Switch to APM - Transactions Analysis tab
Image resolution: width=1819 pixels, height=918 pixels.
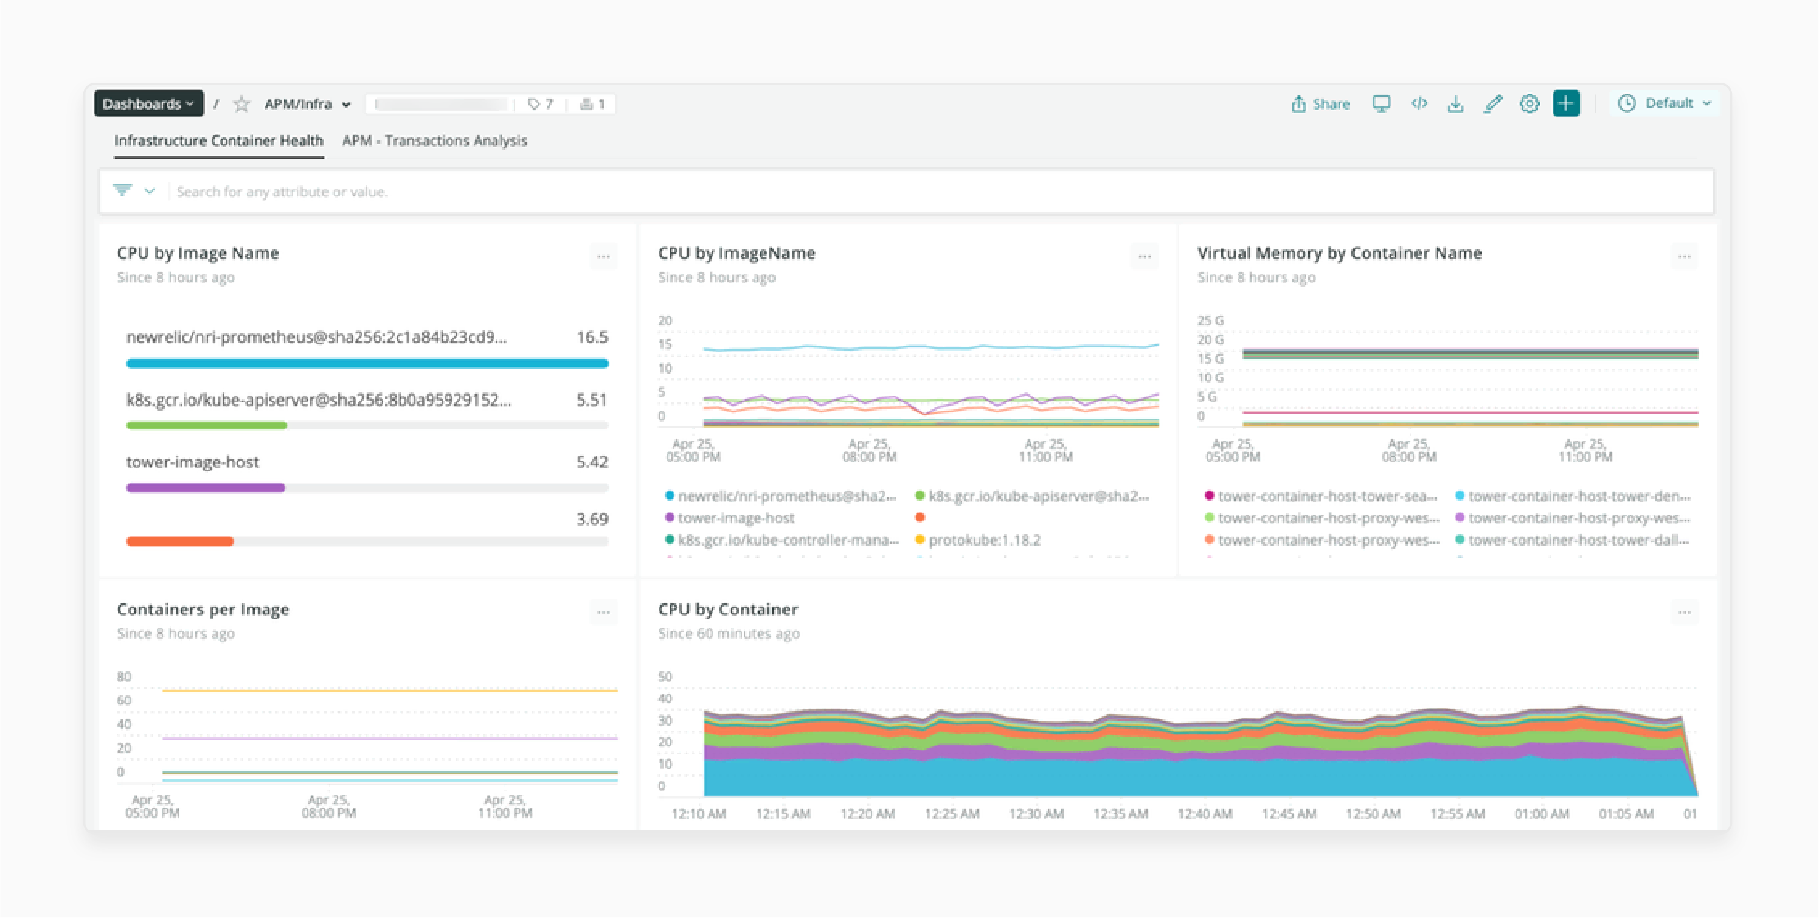coord(434,141)
